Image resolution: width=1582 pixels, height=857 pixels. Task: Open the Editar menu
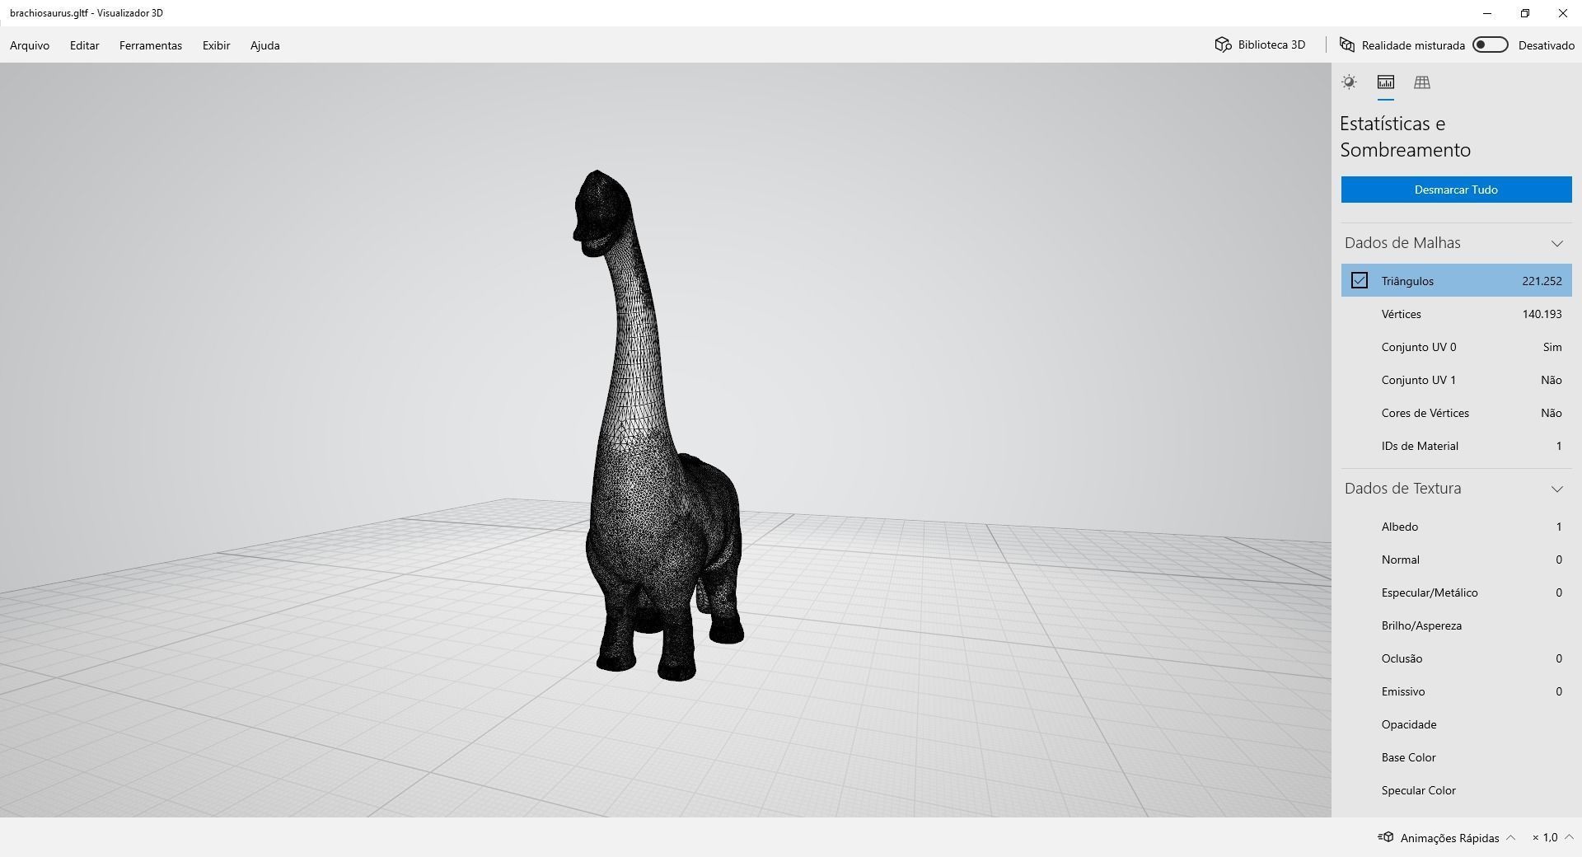85,45
